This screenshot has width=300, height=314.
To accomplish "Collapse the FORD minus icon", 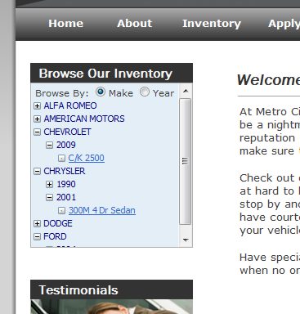I will (x=37, y=236).
